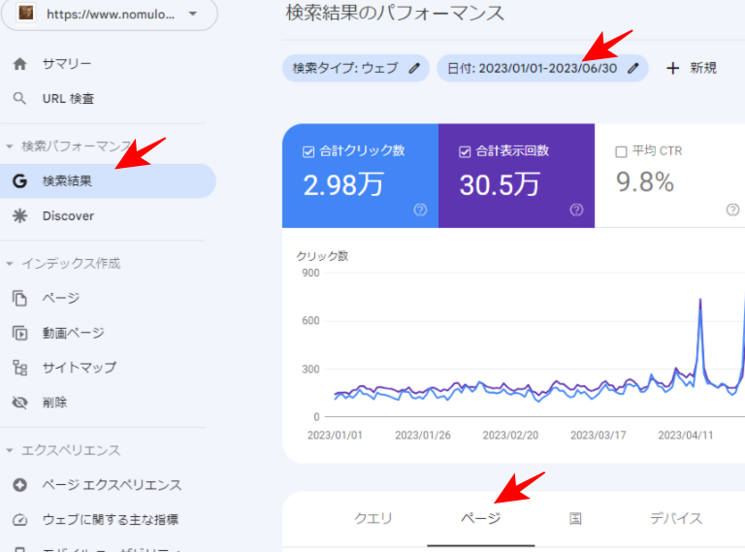Image resolution: width=745 pixels, height=552 pixels.
Task: Click the 日付 date range filter chip
Action: (542, 68)
